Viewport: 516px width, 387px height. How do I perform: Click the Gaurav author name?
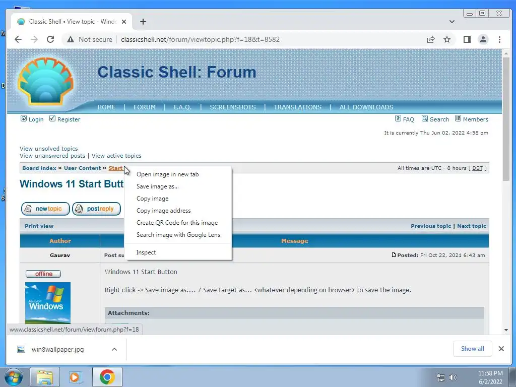click(x=60, y=255)
